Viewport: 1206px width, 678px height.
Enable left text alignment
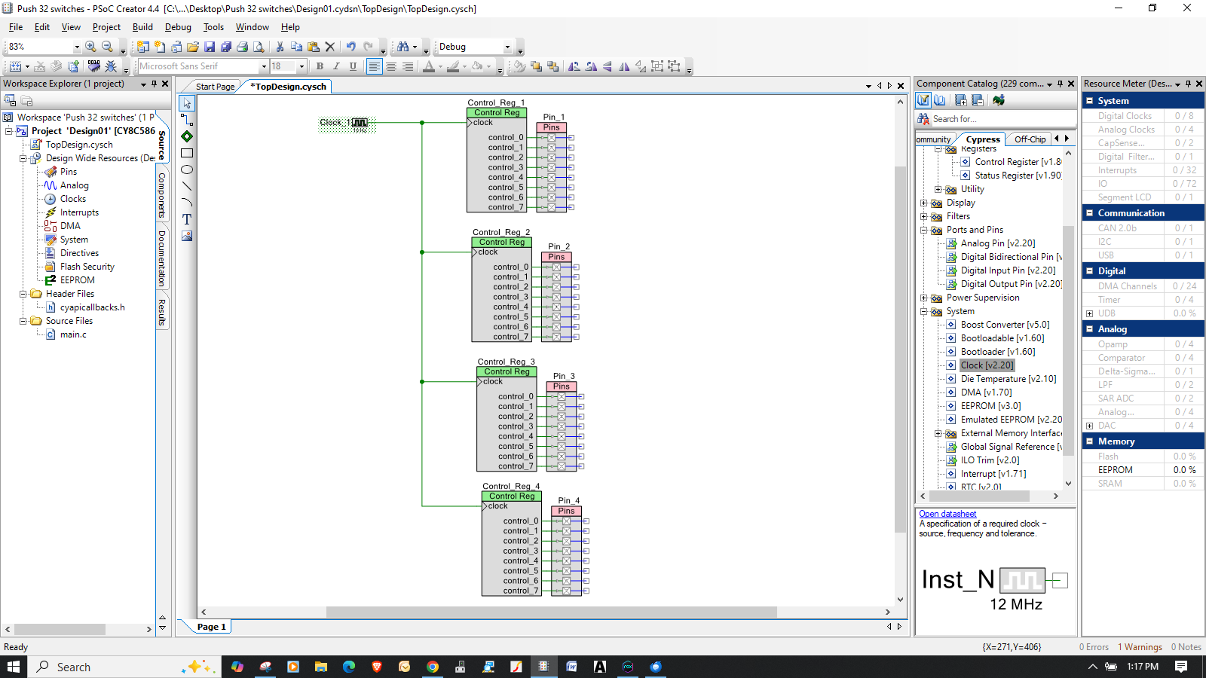tap(374, 66)
